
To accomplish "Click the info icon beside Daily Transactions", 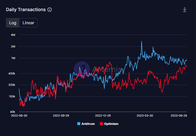I will pos(50,10).
